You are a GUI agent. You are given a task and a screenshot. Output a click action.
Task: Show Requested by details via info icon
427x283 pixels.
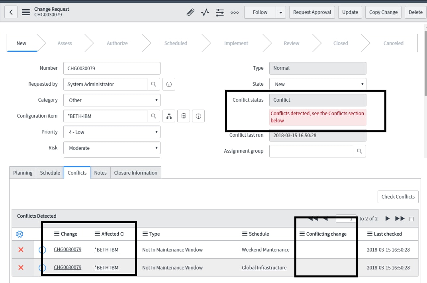169,84
